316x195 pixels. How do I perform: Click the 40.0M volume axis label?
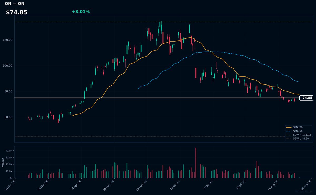9,151
